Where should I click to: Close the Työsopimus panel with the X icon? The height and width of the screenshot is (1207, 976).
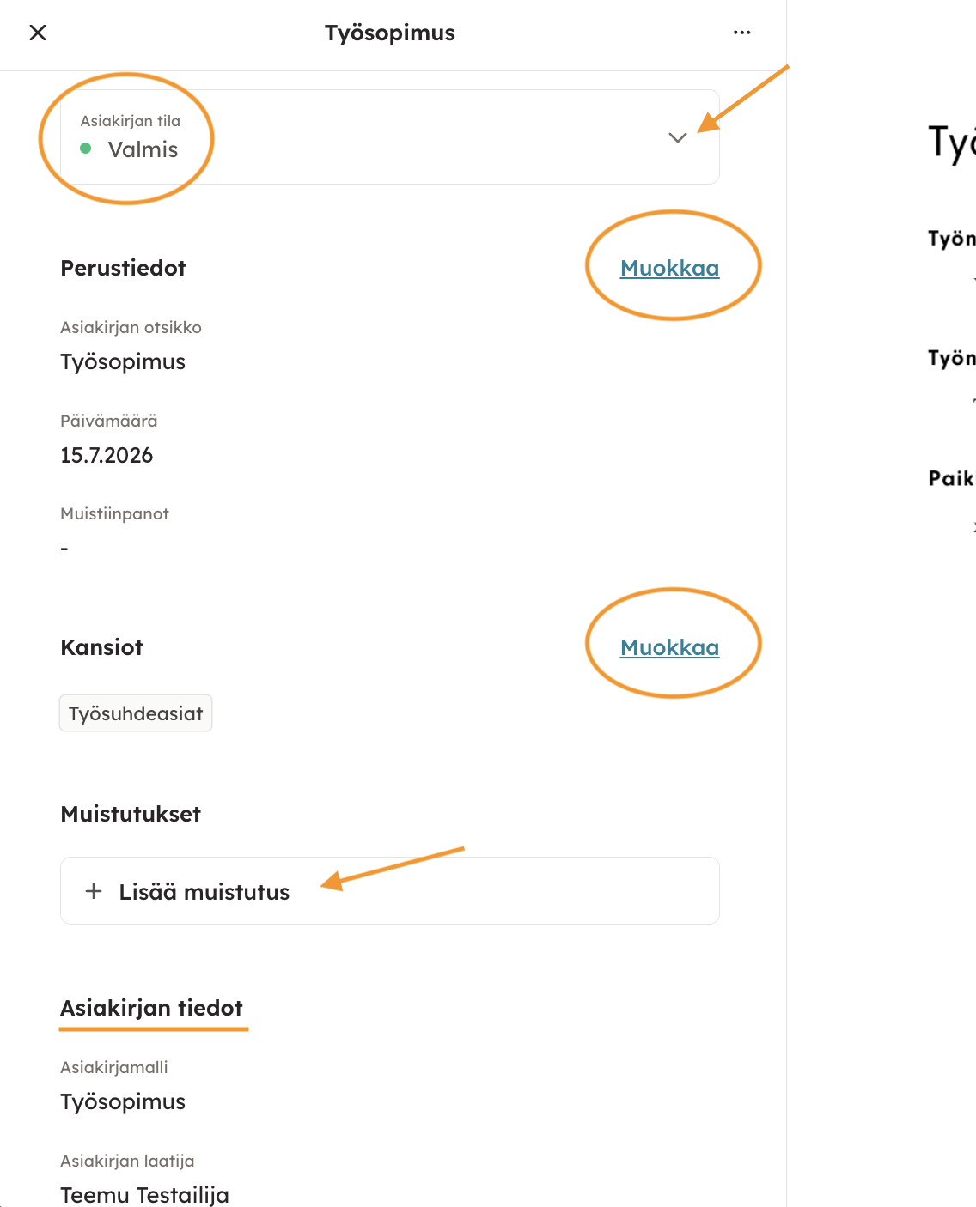(38, 33)
